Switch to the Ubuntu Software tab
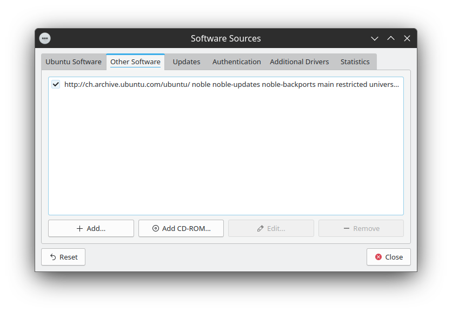 (74, 62)
